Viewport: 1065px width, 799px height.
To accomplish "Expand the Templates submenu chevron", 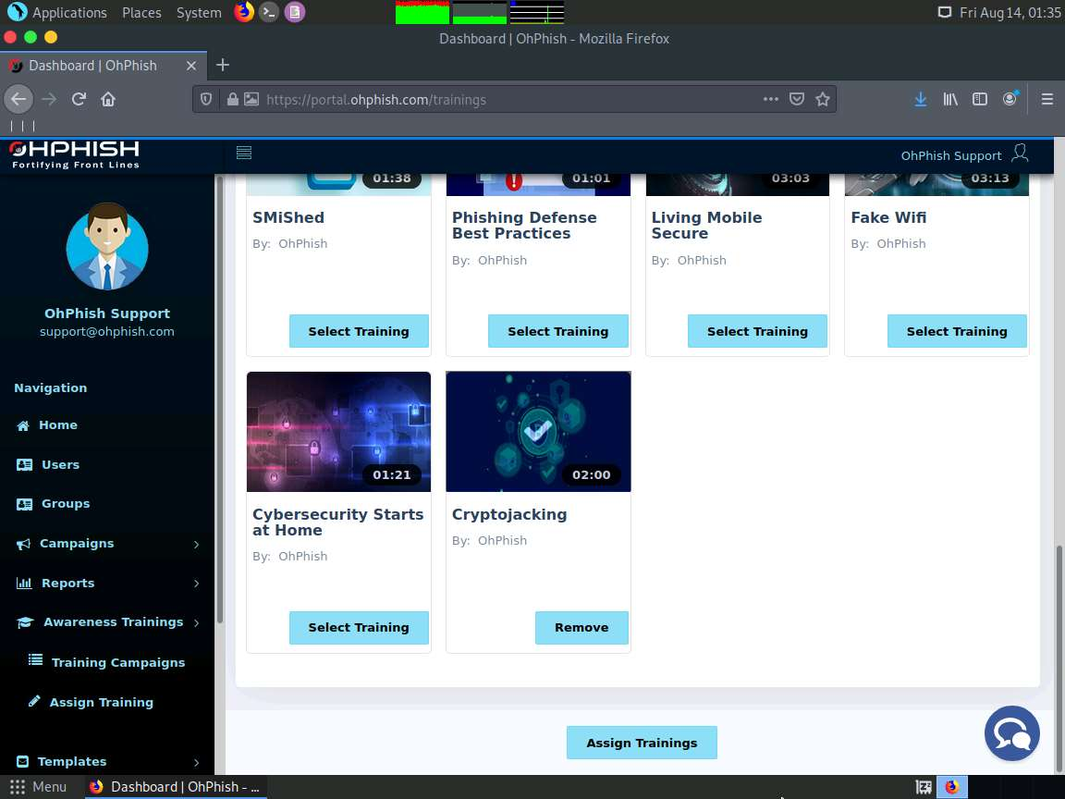I will (196, 762).
